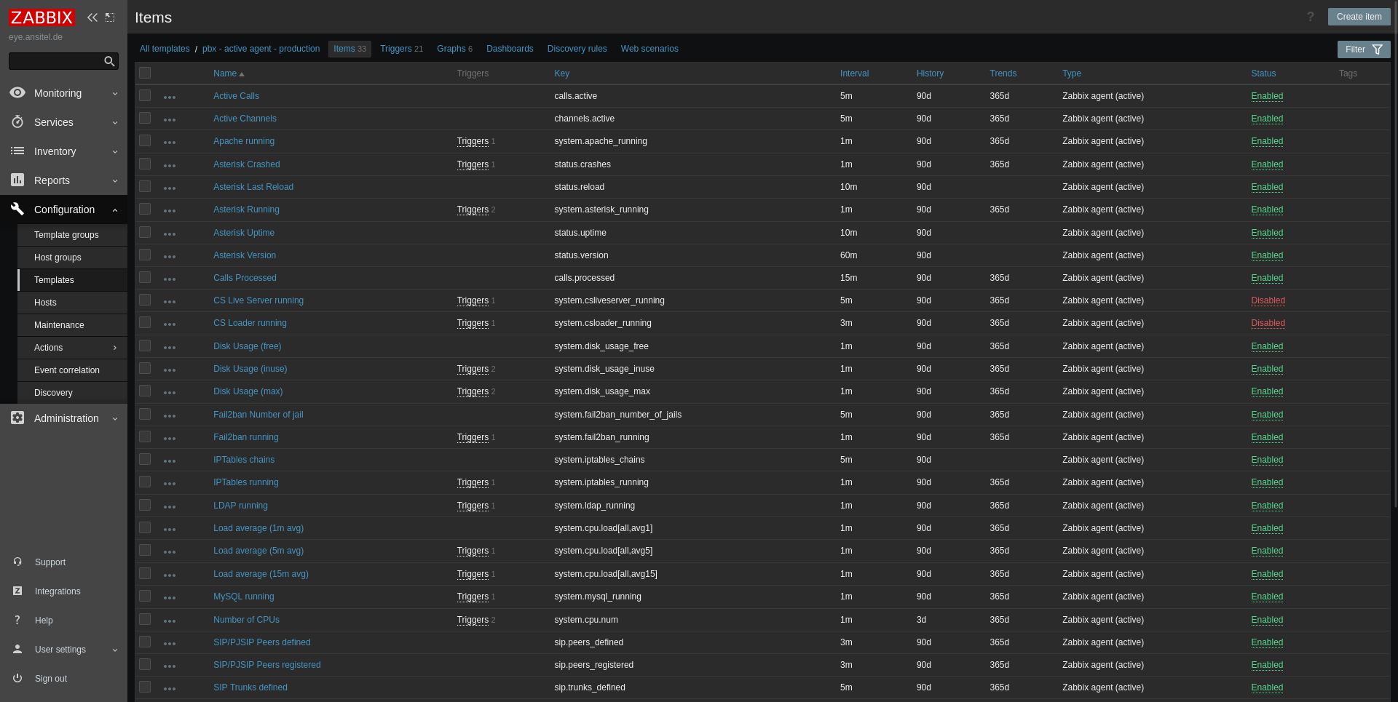Image resolution: width=1398 pixels, height=702 pixels.
Task: Expand the User settings chevron
Action: coord(114,650)
